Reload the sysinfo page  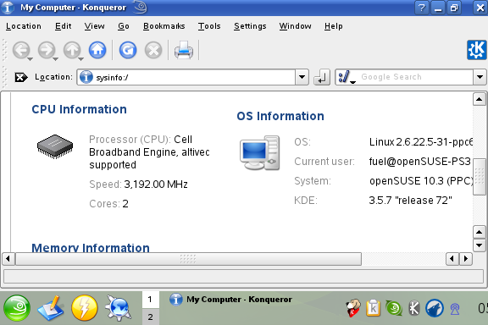pos(128,50)
